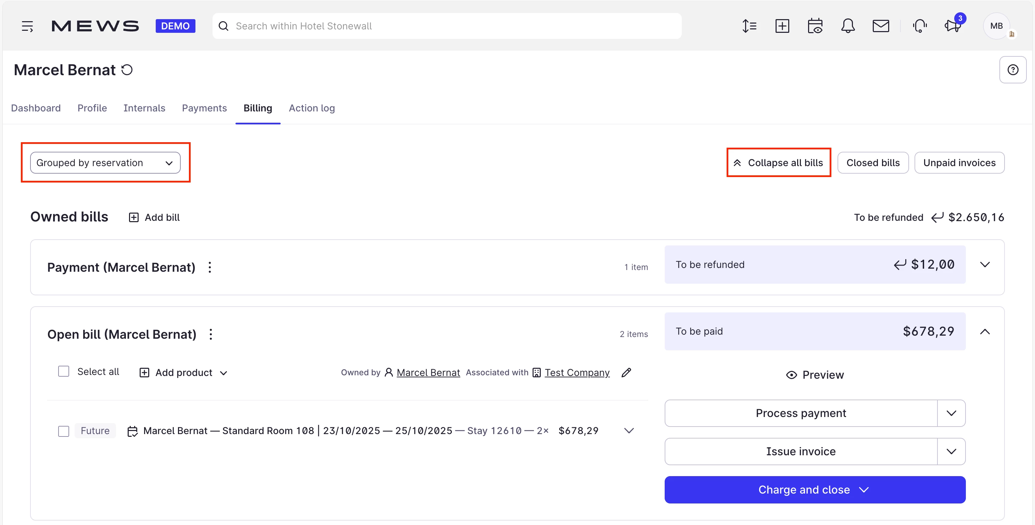The image size is (1035, 525).
Task: Open Process payment dropdown arrow
Action: pos(951,413)
